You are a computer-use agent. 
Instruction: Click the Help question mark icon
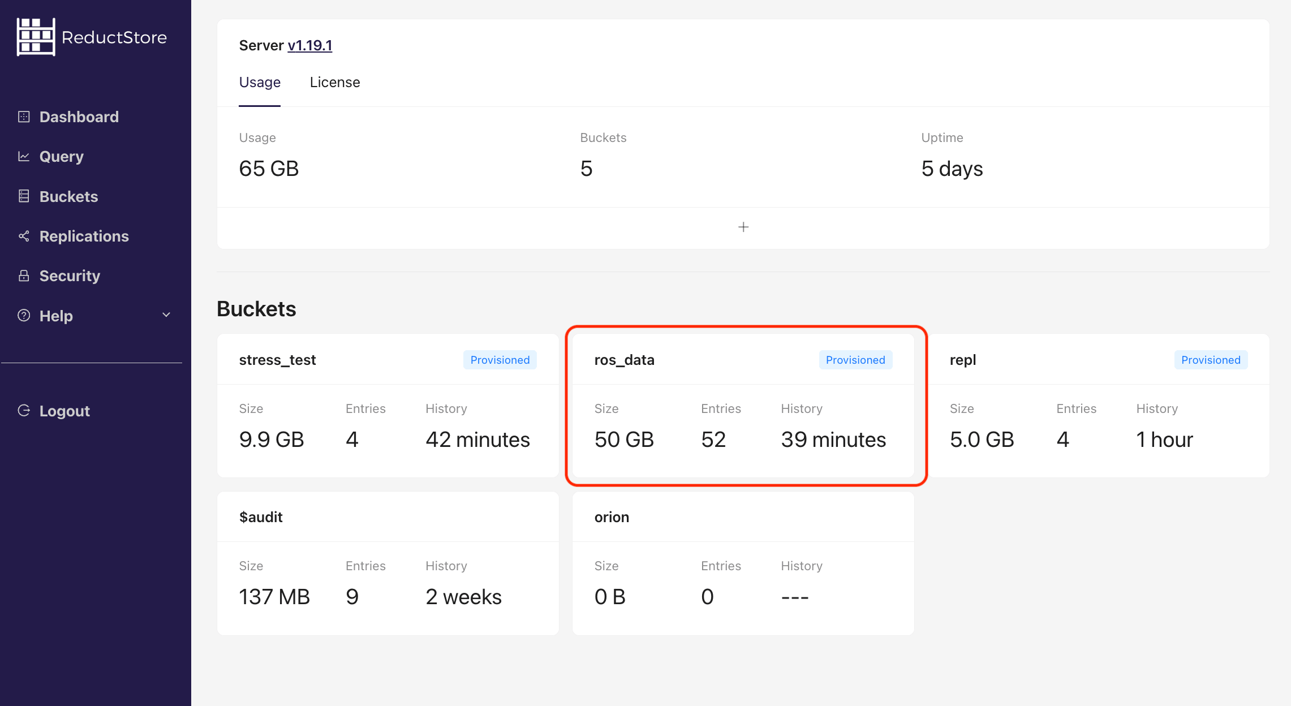coord(24,315)
